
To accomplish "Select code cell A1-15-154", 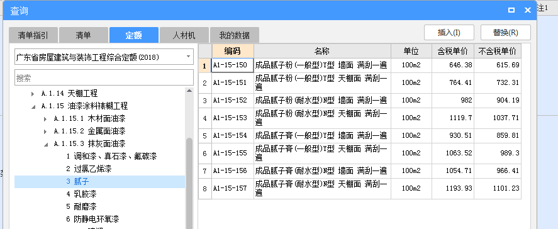I will pos(233,136).
